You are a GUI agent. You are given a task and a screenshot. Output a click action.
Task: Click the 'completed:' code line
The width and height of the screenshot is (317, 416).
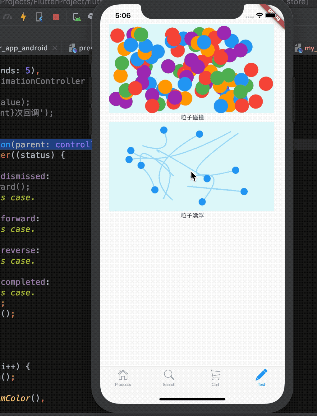pyautogui.click(x=25, y=282)
